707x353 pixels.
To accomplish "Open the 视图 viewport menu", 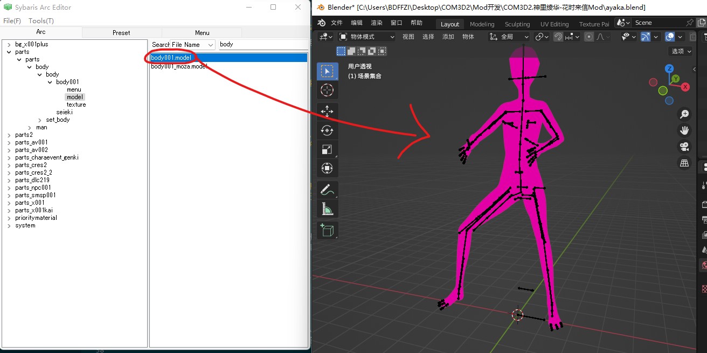I will click(x=408, y=37).
